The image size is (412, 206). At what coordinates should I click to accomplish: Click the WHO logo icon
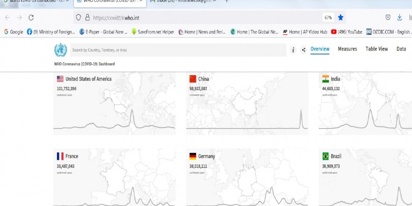(60, 50)
